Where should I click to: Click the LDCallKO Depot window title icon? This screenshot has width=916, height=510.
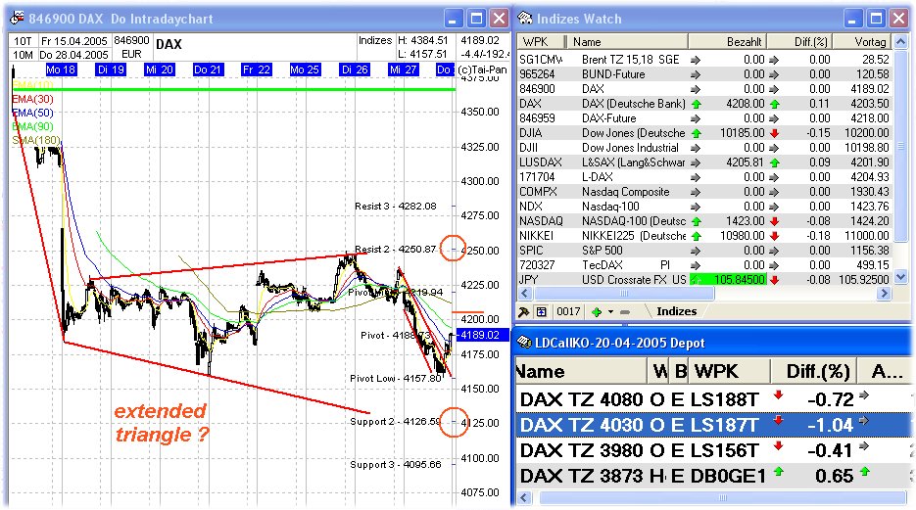click(x=524, y=343)
